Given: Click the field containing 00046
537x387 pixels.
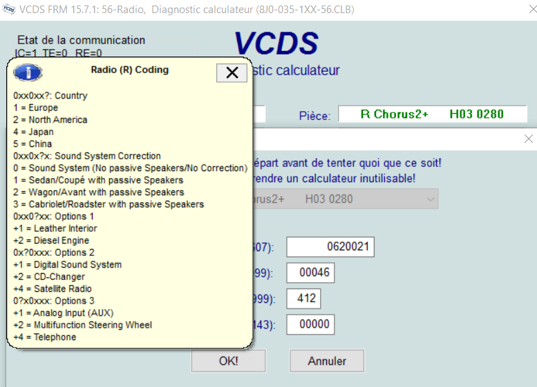Looking at the screenshot, I should tap(310, 272).
